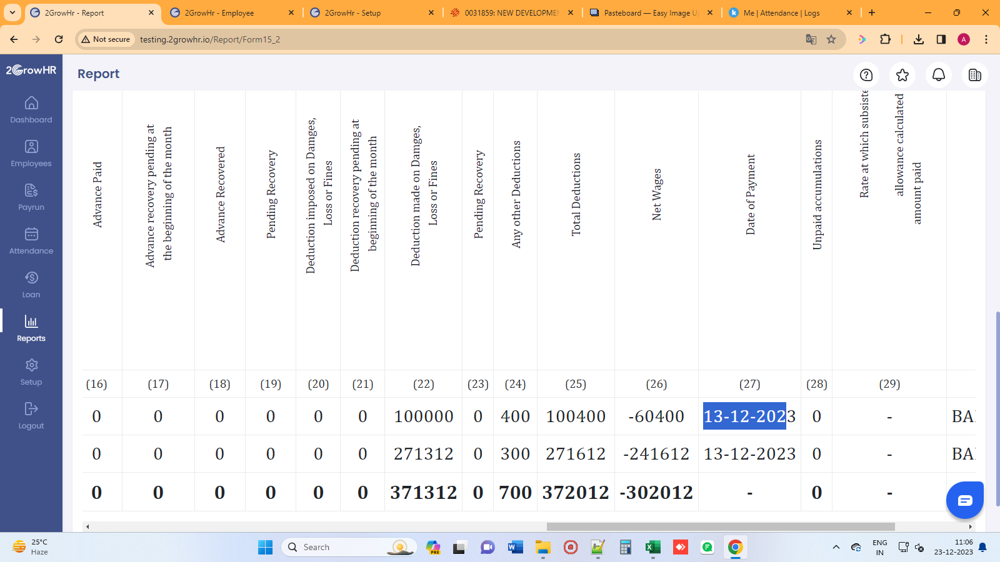Switch to 0031859 NEW DEVELOPMENT tab
The image size is (1000, 562).
coord(511,12)
